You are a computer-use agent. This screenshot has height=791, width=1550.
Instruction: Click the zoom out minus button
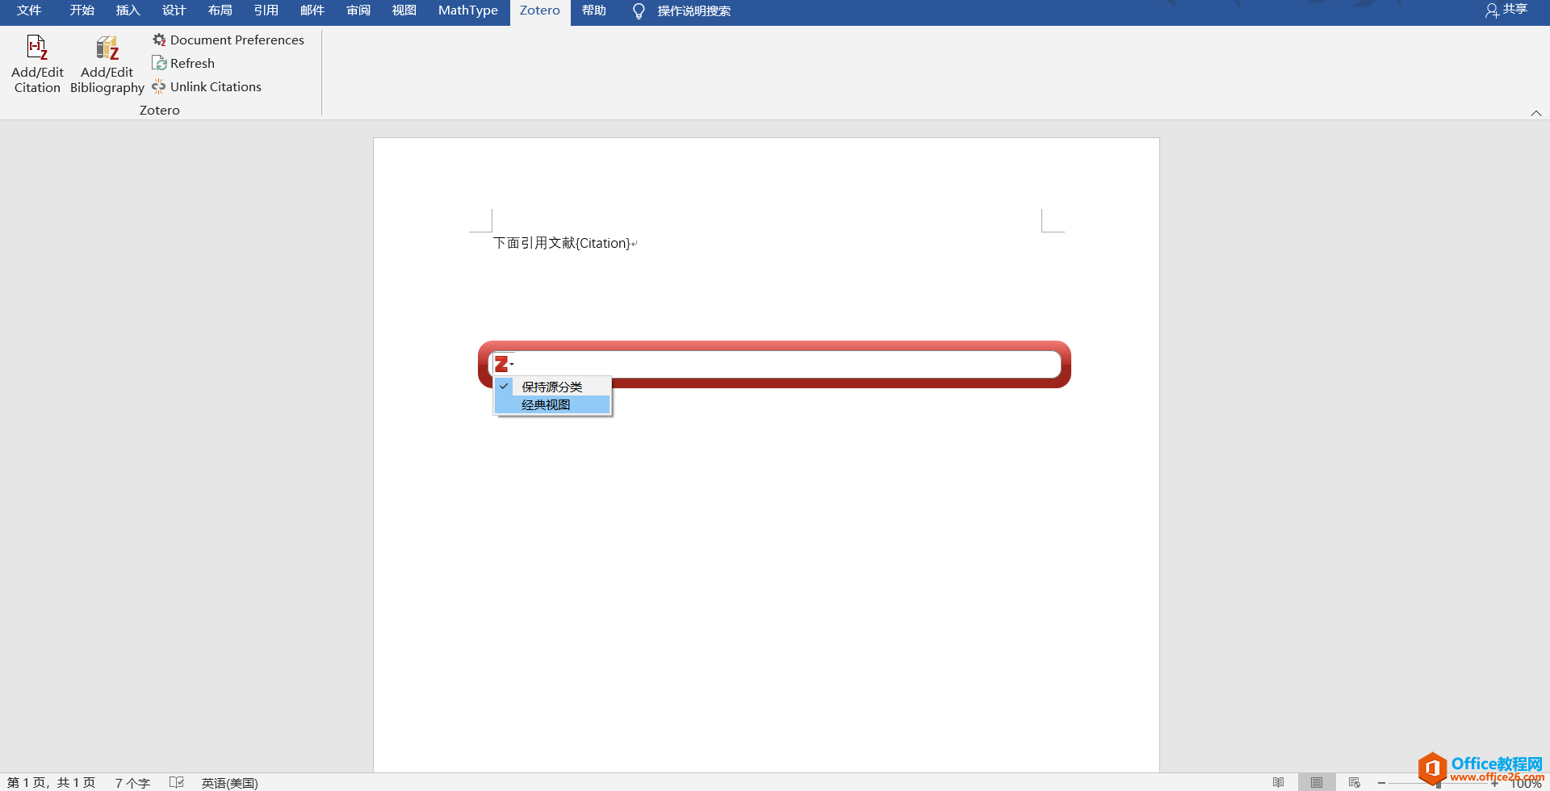1381,783
